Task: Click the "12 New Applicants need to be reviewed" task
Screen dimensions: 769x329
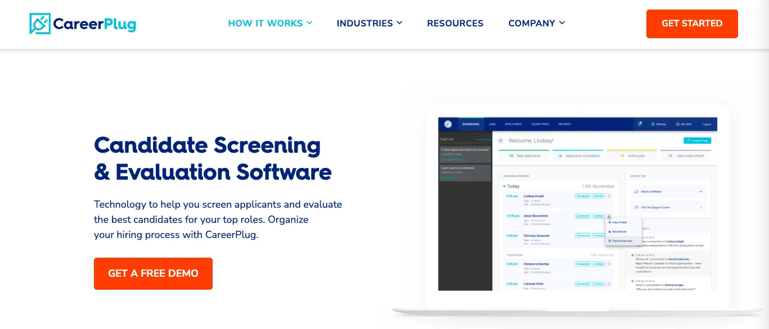Action: (465, 155)
